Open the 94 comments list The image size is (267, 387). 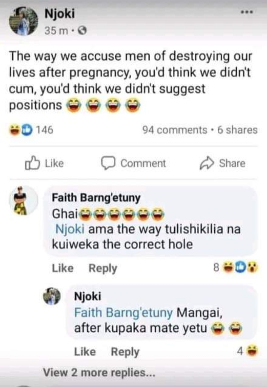(175, 130)
